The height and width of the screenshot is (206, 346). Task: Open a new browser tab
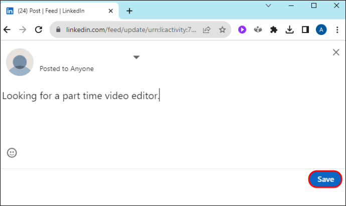point(129,11)
